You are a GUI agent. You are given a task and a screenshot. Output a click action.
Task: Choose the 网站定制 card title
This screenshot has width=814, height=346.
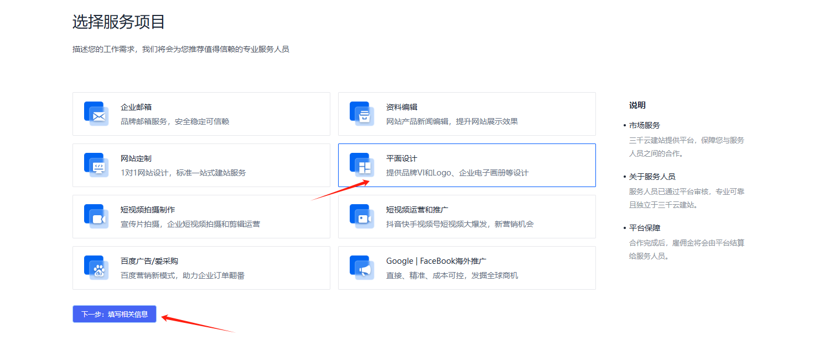tap(136, 158)
